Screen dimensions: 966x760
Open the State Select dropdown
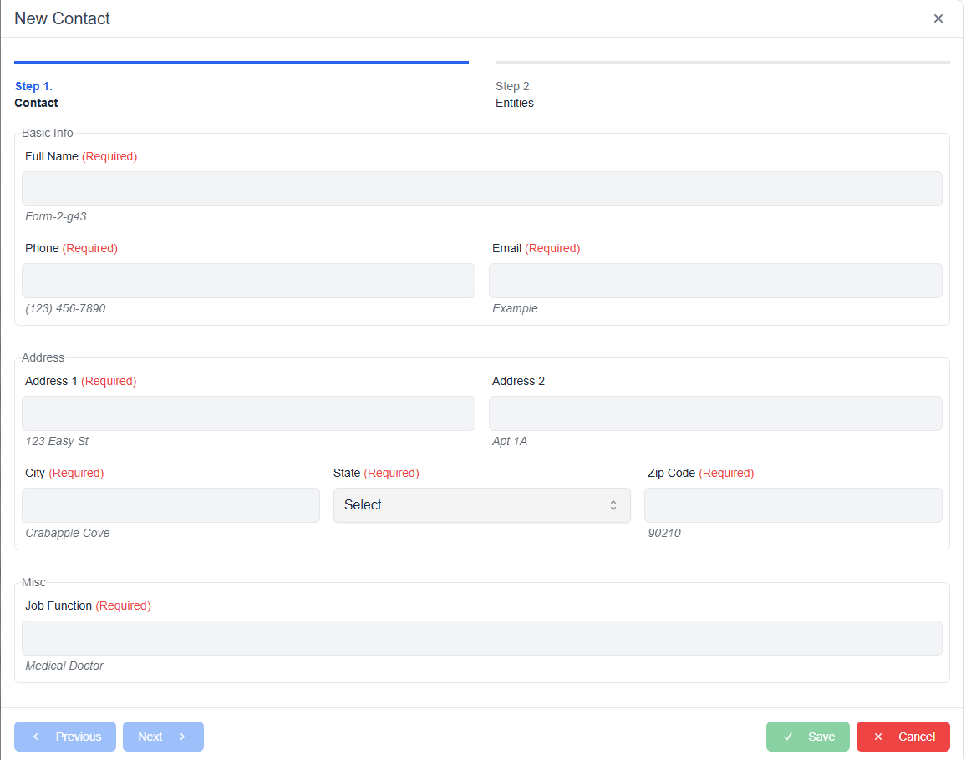coord(482,505)
